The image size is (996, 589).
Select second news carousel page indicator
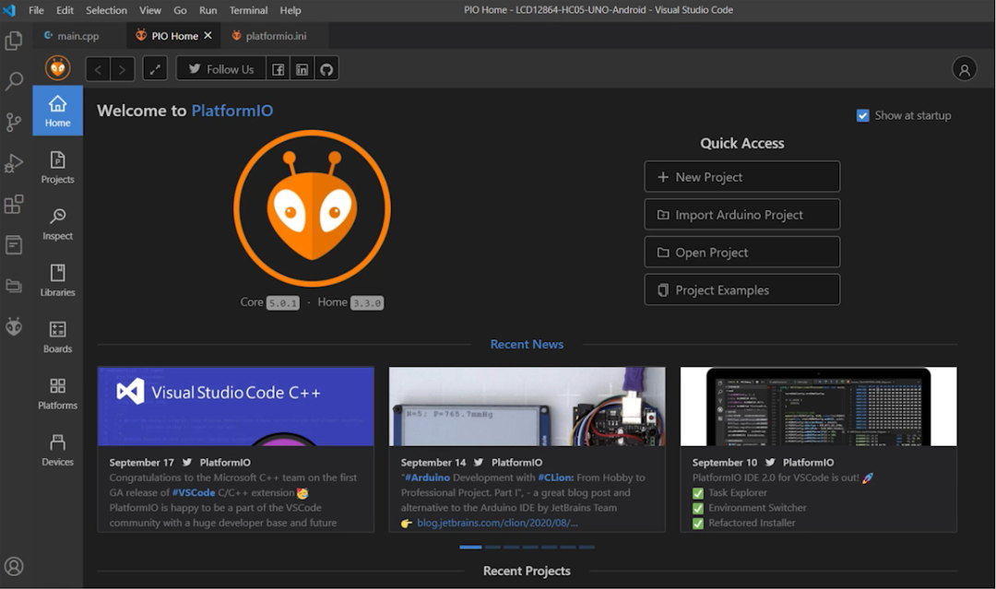click(492, 548)
